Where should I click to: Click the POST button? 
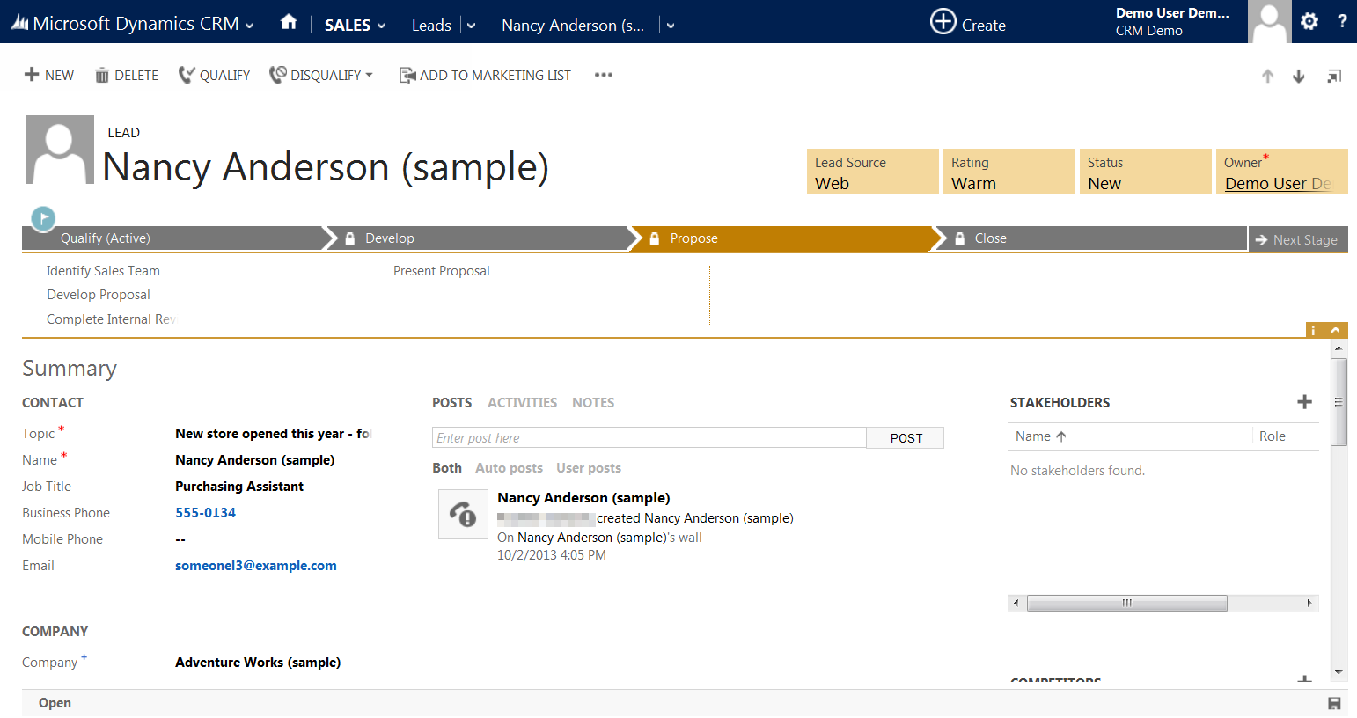click(906, 437)
